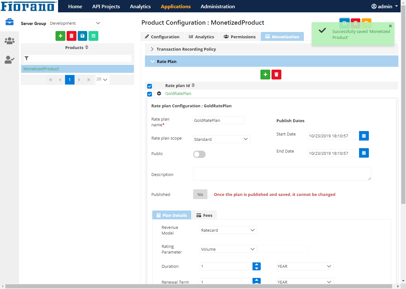
Task: Open the End Date calendar picker
Action: click(364, 153)
